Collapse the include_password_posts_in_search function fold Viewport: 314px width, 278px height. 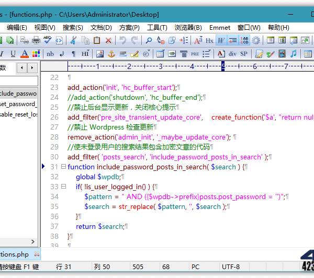(x=63, y=167)
